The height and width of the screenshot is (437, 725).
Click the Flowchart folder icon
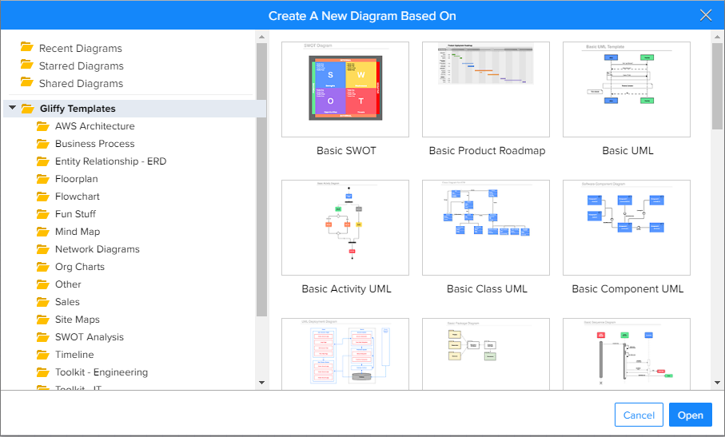click(43, 197)
